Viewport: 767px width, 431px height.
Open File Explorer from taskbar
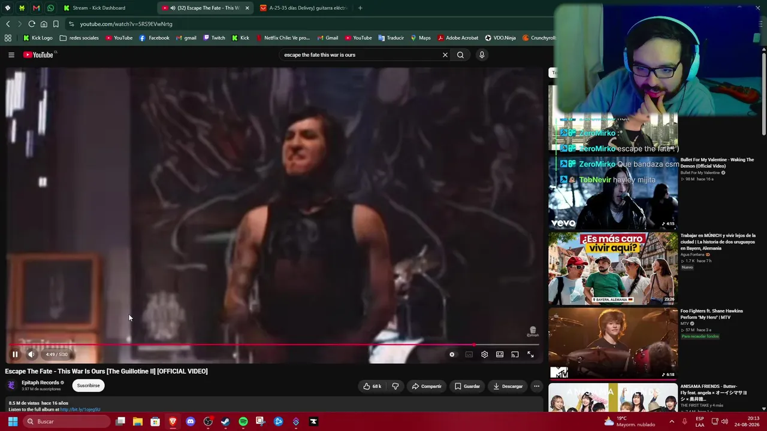pos(138,421)
